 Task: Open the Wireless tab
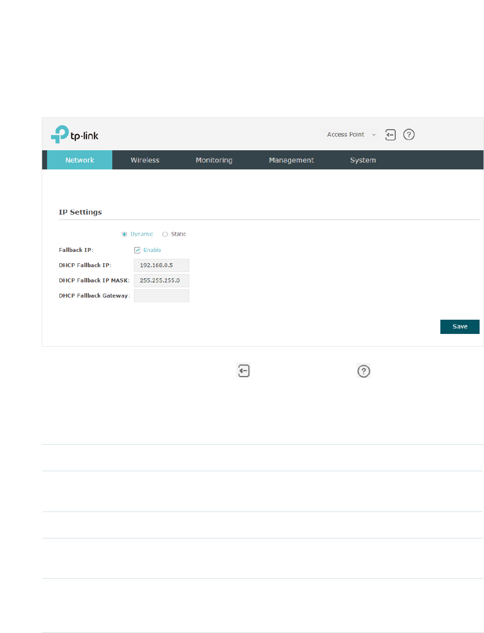tap(145, 160)
